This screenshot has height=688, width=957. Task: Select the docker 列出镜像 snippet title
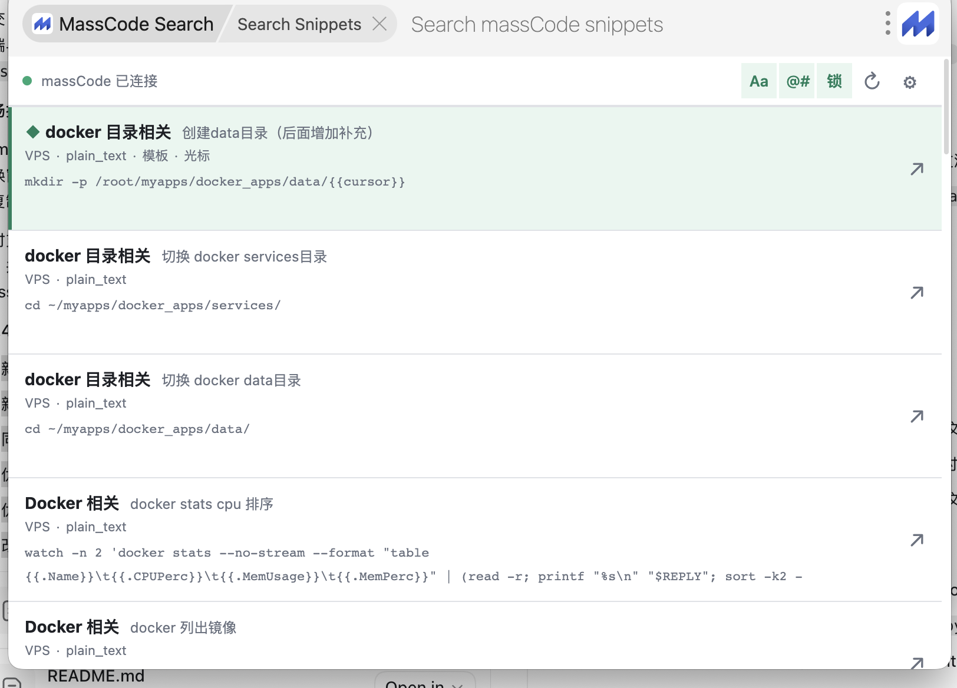183,627
